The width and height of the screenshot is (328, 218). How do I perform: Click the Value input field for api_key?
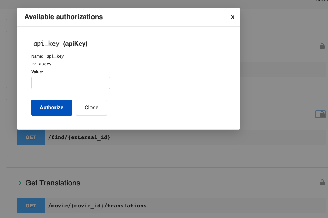click(x=70, y=83)
